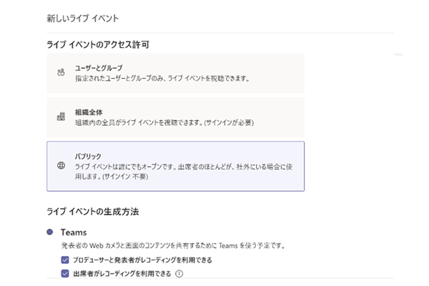Click the パブリック description about サインイン不要

184,172
